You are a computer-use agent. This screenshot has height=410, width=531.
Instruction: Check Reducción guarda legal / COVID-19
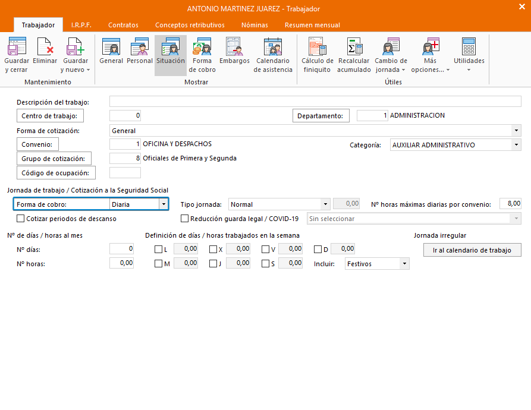pos(184,219)
